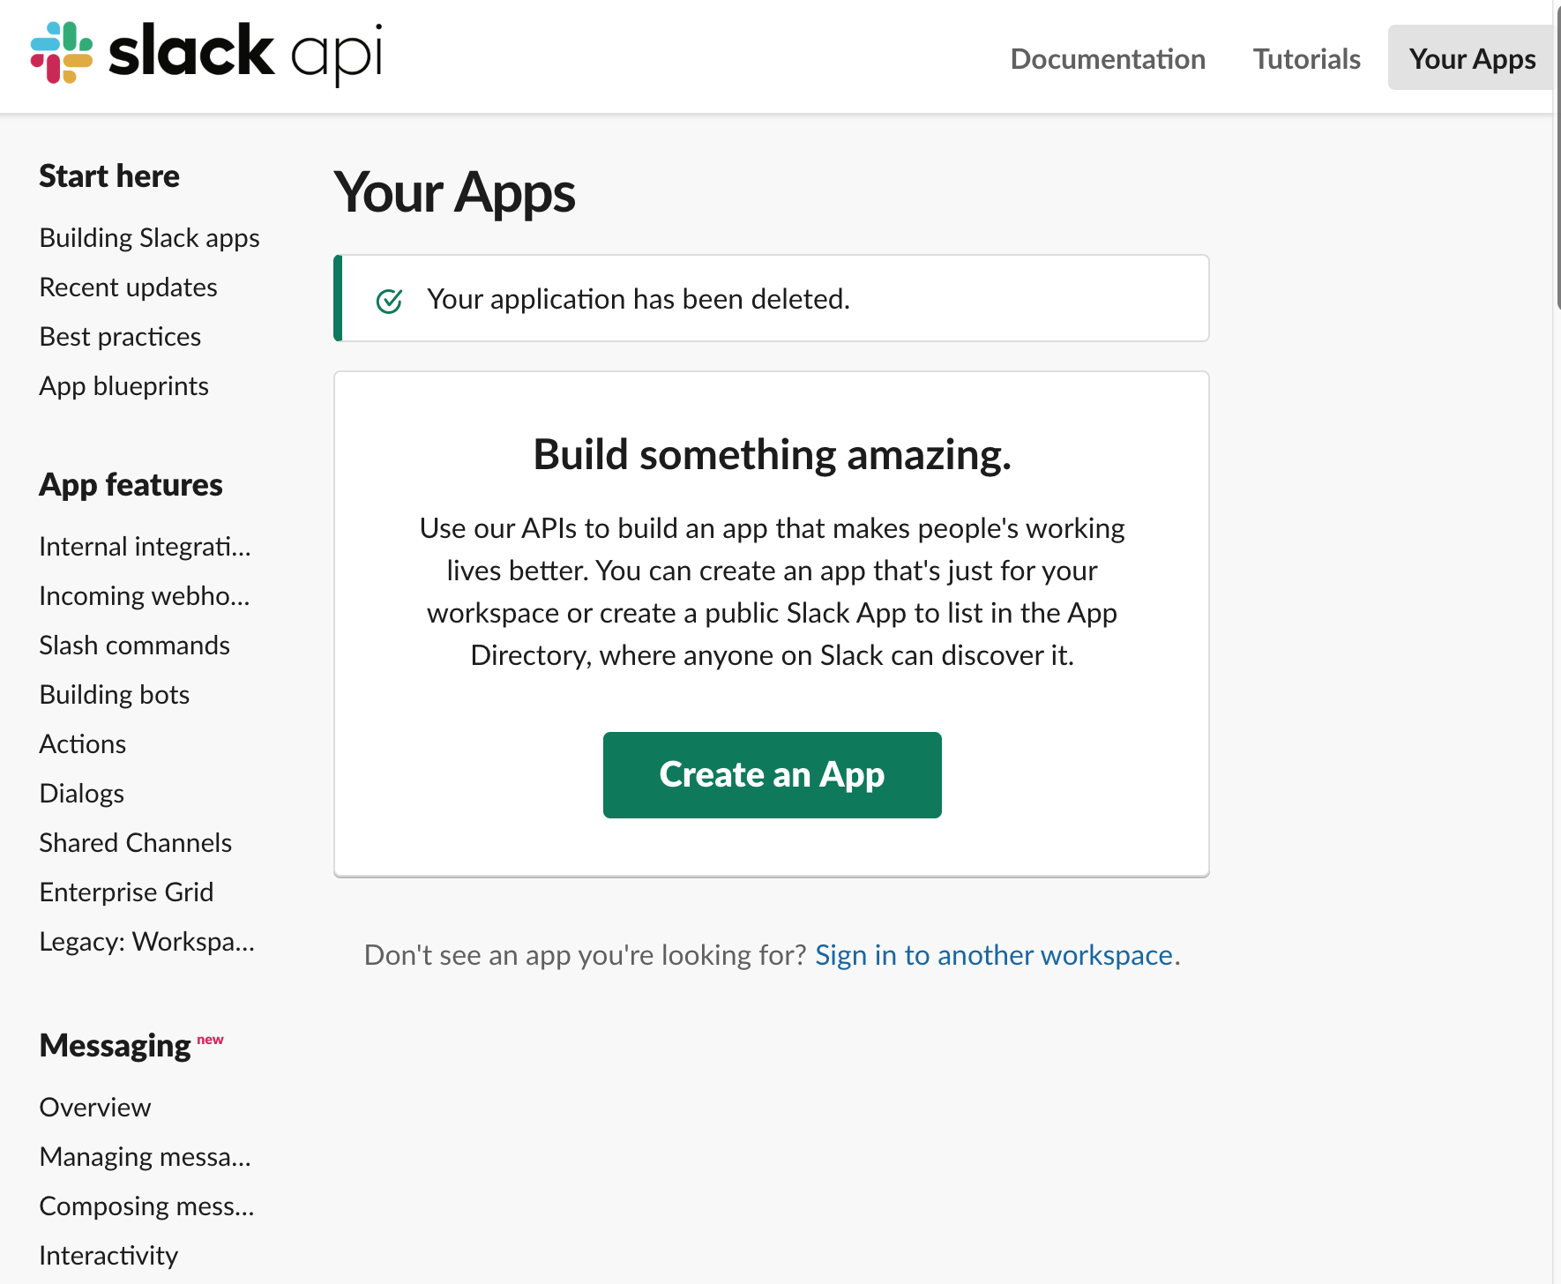Open the Dialogs sidebar link

tap(81, 794)
